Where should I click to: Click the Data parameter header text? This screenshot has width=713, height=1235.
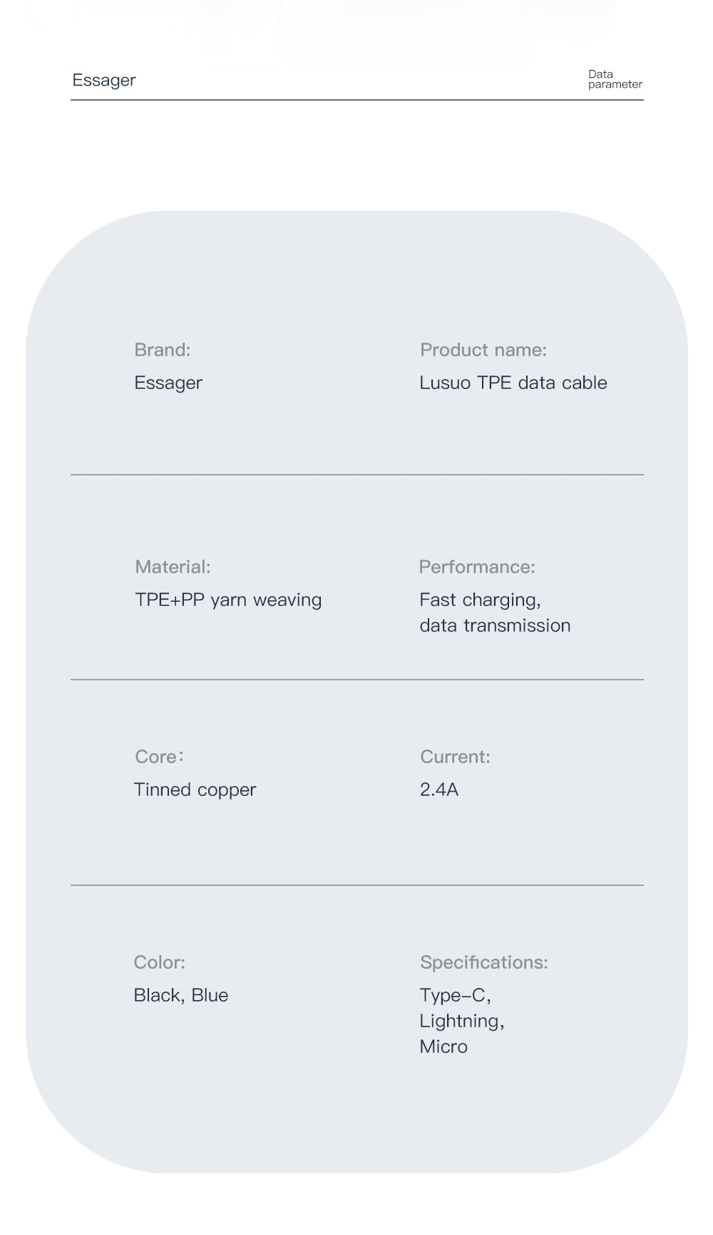[614, 79]
